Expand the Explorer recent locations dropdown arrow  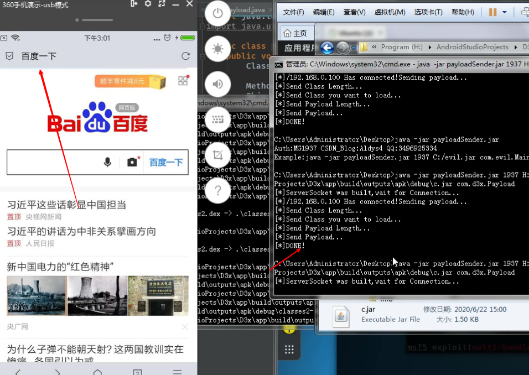tap(354, 48)
